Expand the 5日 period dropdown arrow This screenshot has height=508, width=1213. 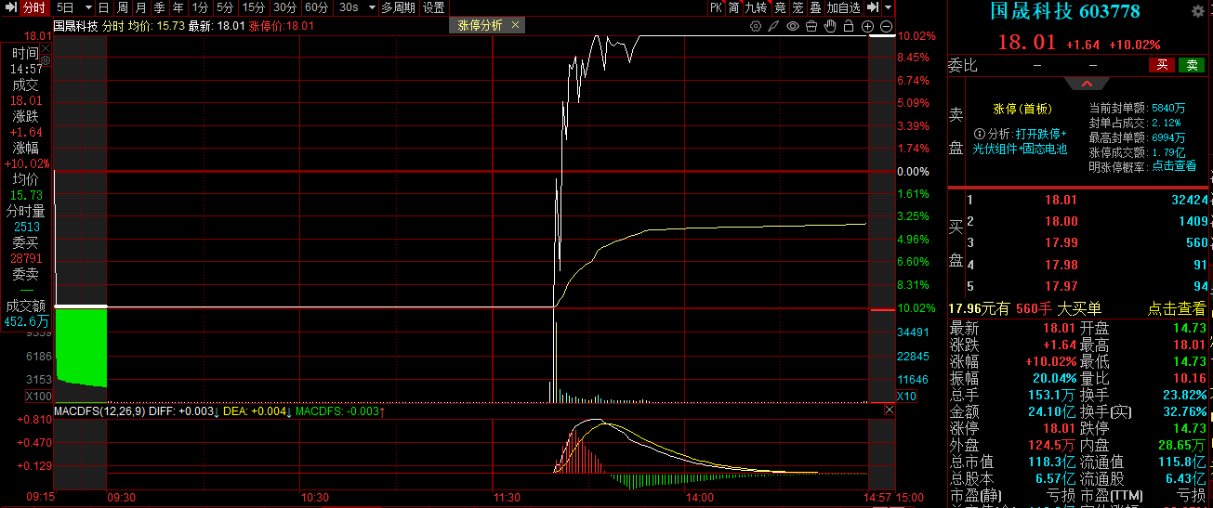(x=87, y=7)
